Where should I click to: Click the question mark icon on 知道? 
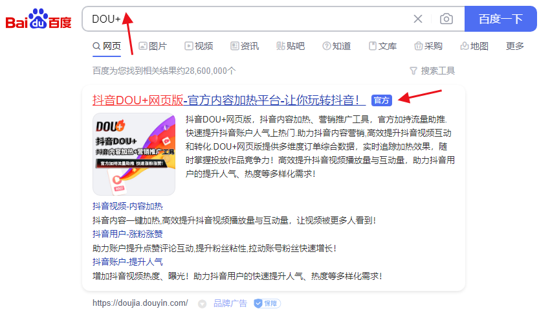tap(327, 46)
